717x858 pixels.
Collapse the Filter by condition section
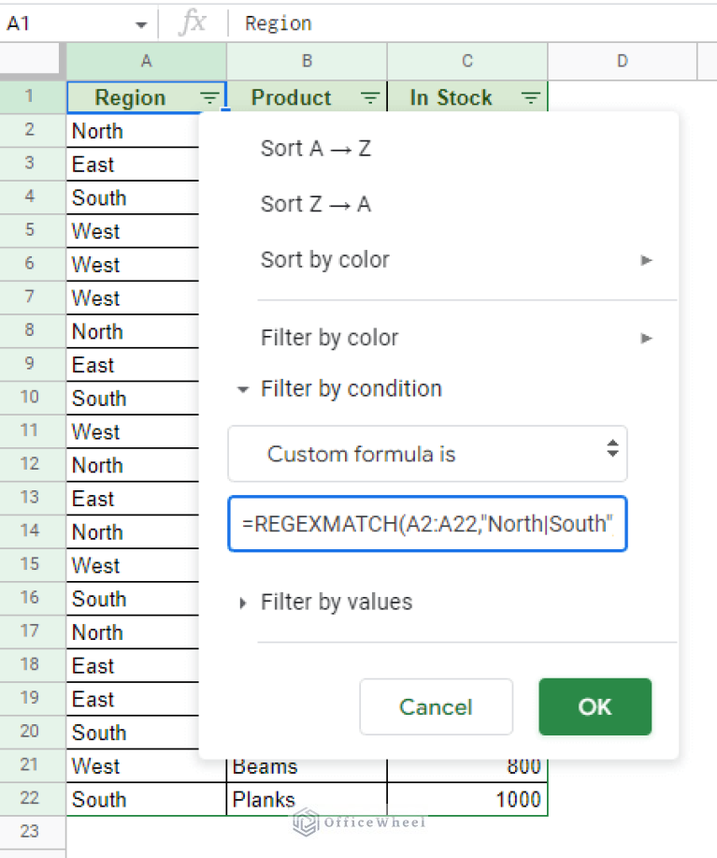(243, 388)
